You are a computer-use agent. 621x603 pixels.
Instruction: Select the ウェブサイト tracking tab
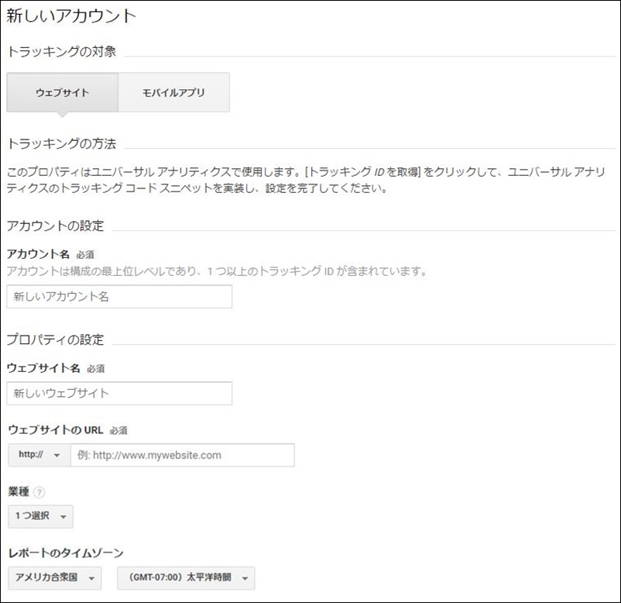click(x=62, y=92)
